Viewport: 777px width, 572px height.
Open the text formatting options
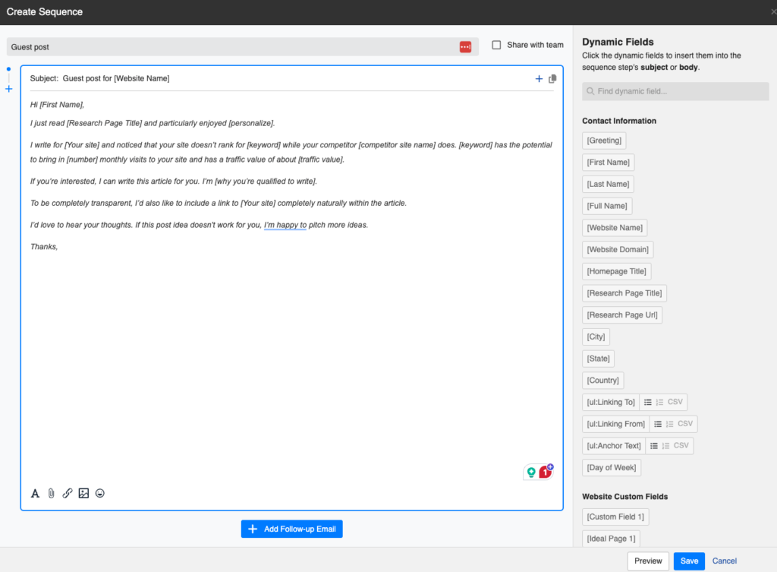pyautogui.click(x=35, y=493)
